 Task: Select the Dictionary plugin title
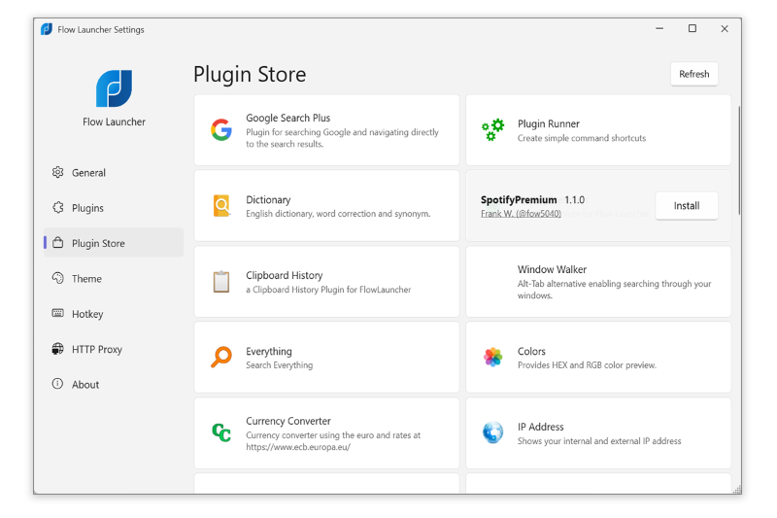pyautogui.click(x=268, y=200)
